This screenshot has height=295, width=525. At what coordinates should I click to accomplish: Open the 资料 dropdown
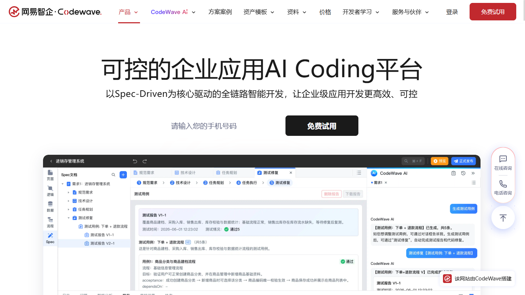297,12
